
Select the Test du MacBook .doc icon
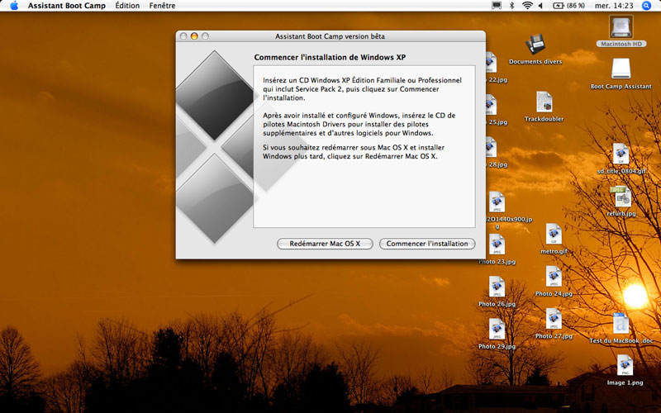[621, 323]
